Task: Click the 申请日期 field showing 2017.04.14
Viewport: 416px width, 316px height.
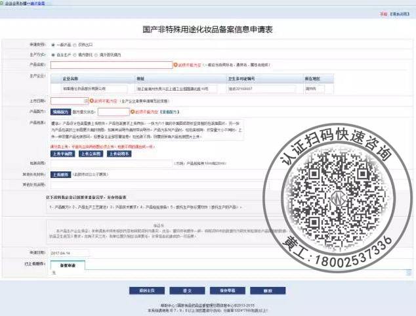Action: tap(70, 253)
